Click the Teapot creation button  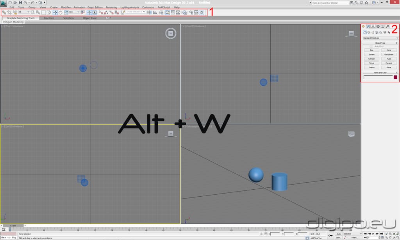[x=371, y=67]
